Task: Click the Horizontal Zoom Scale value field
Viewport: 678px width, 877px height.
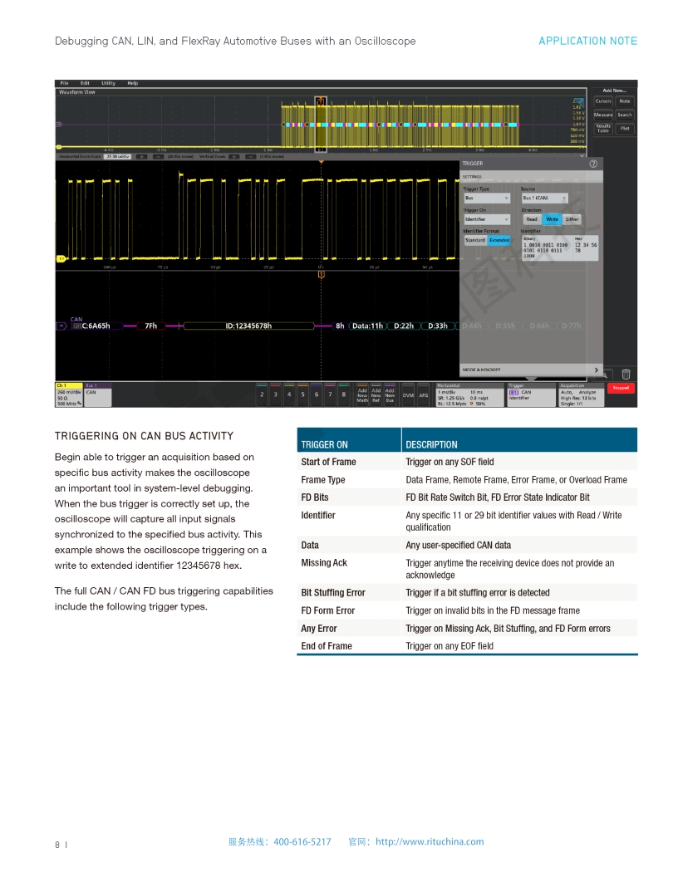Action: pyautogui.click(x=116, y=155)
